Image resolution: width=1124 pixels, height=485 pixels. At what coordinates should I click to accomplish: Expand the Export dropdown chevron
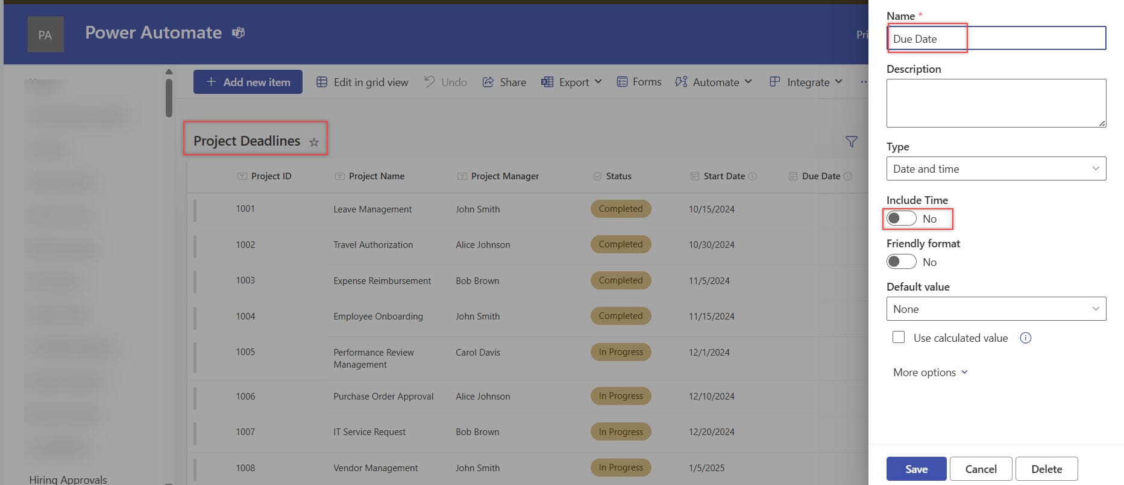tap(598, 82)
